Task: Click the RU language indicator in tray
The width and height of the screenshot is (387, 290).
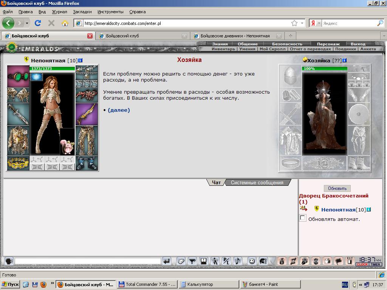Action: click(x=345, y=285)
